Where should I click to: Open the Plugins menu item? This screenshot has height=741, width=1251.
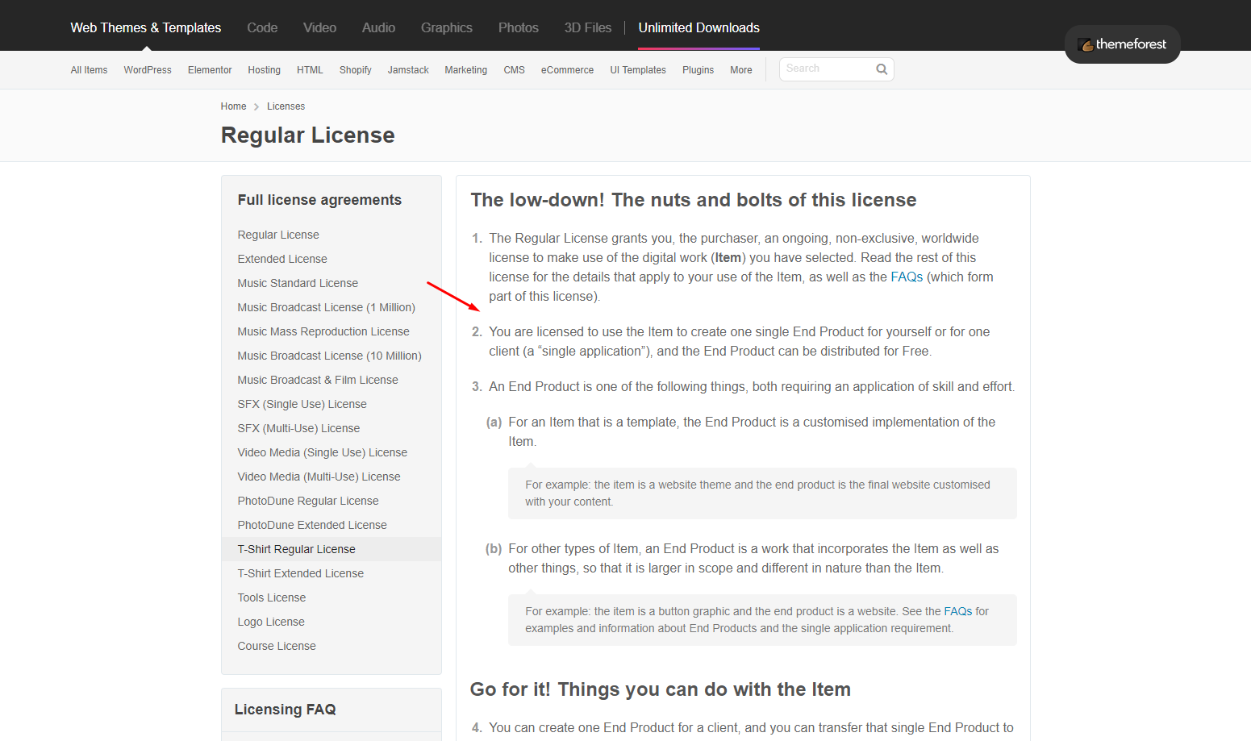698,70
